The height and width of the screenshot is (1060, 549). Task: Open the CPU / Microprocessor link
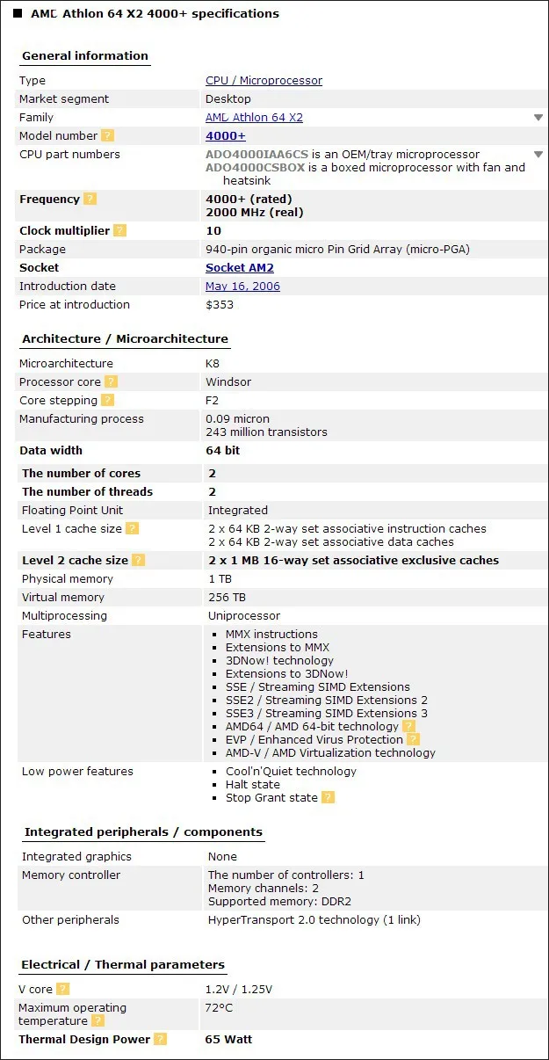tap(264, 80)
